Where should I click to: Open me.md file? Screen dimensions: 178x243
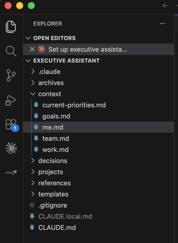coord(98,127)
